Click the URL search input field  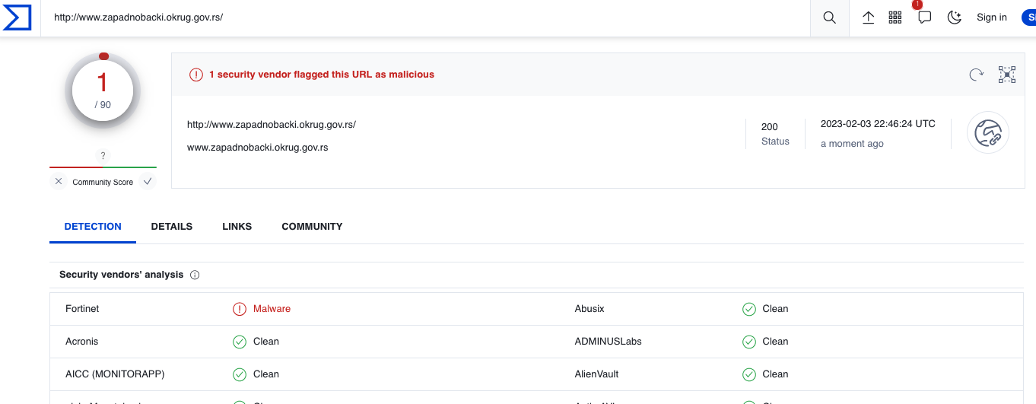coord(426,17)
